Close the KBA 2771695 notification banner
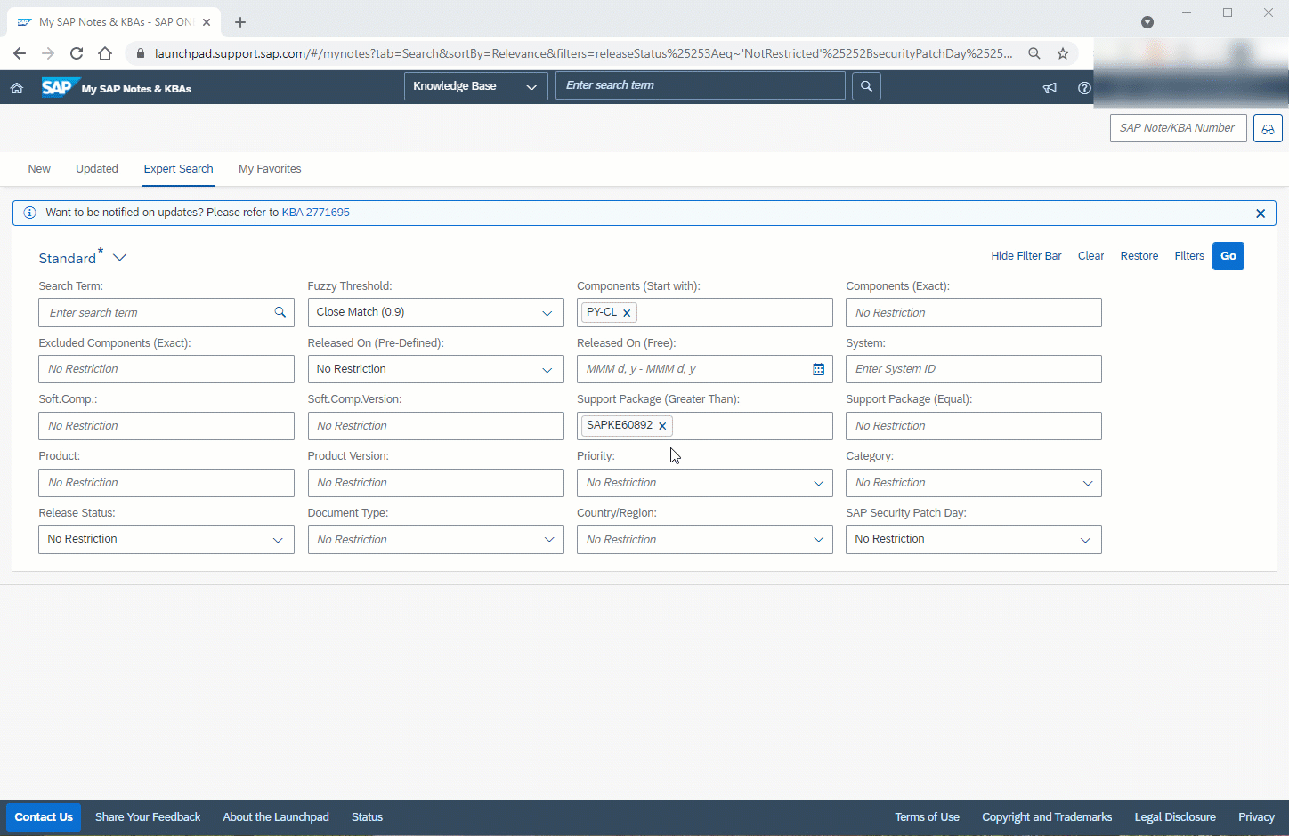1289x836 pixels. click(x=1260, y=213)
